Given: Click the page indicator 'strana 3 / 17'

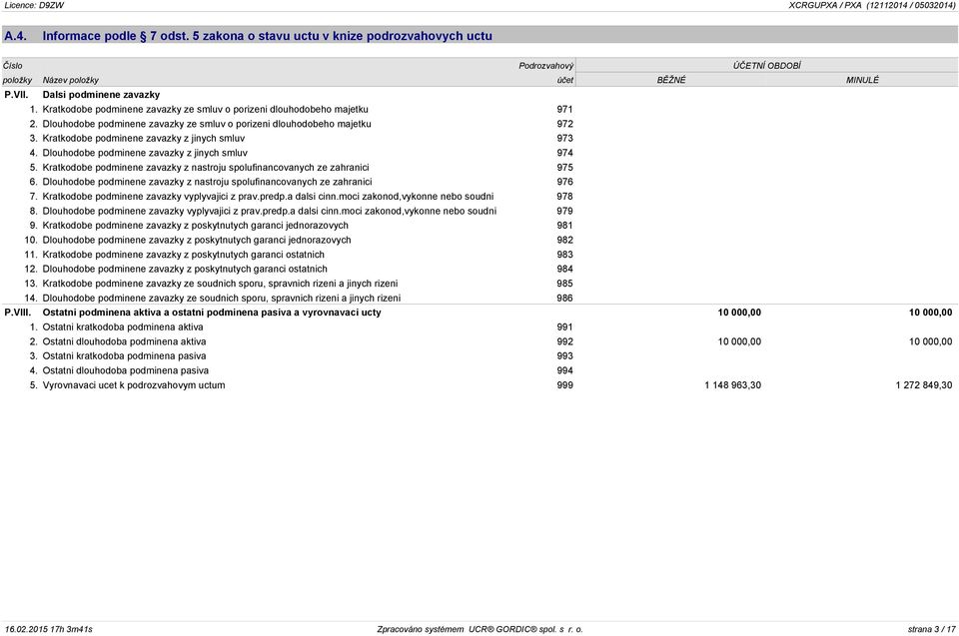Looking at the screenshot, I should click(x=931, y=629).
